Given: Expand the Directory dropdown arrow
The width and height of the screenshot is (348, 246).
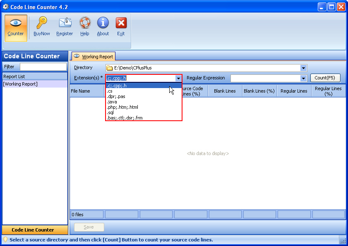Looking at the screenshot, I should point(303,68).
